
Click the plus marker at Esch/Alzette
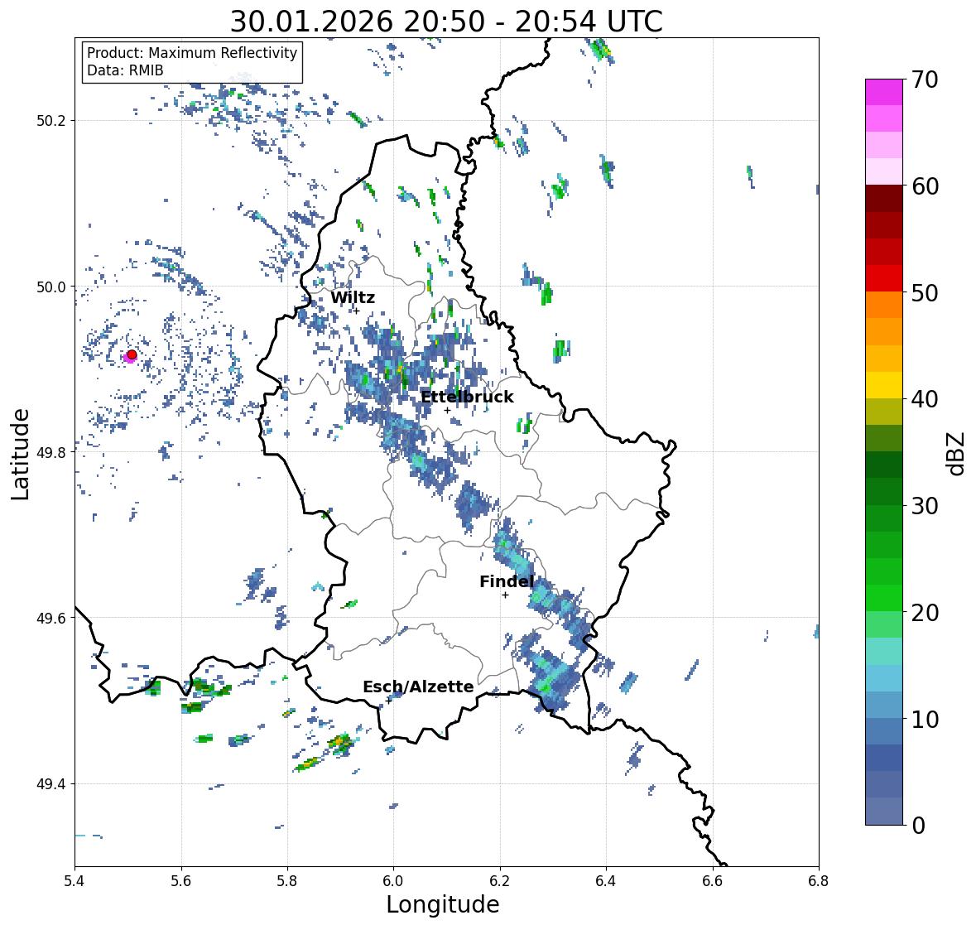(389, 701)
